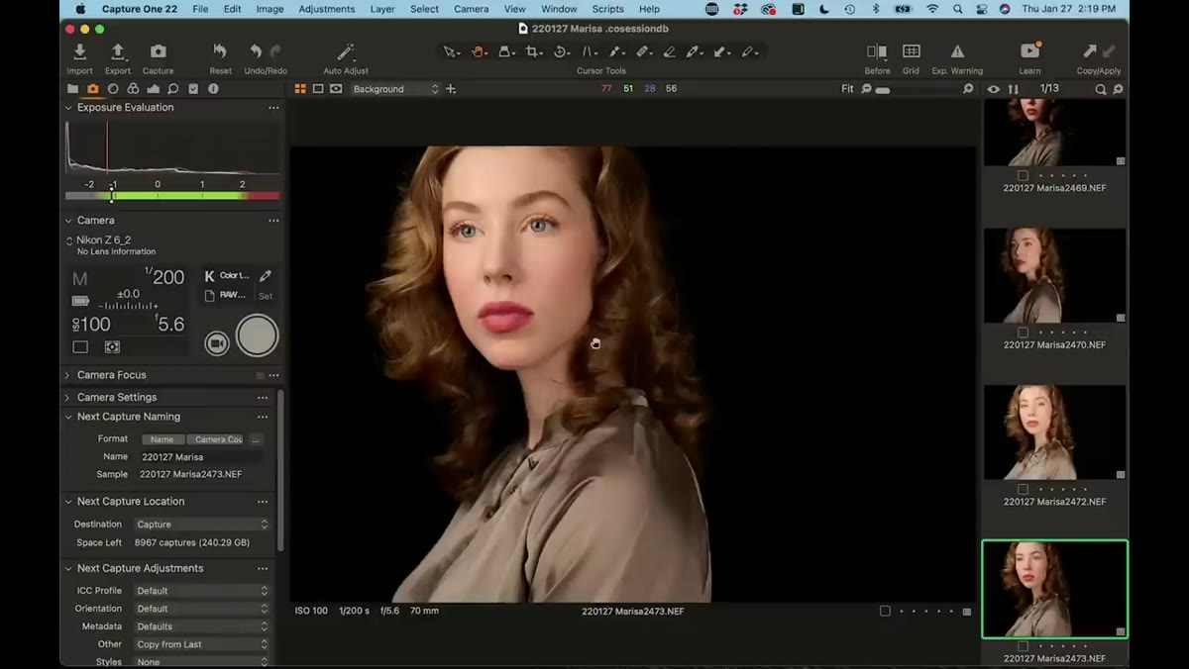1189x669 pixels.
Task: Toggle the browser eye visibility icon
Action: [994, 89]
